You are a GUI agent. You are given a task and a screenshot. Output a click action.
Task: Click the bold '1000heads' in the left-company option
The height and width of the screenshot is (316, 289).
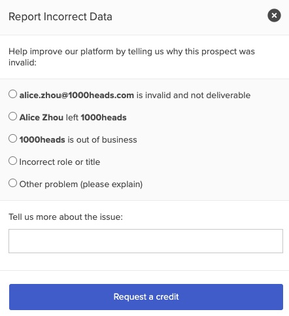(x=103, y=118)
